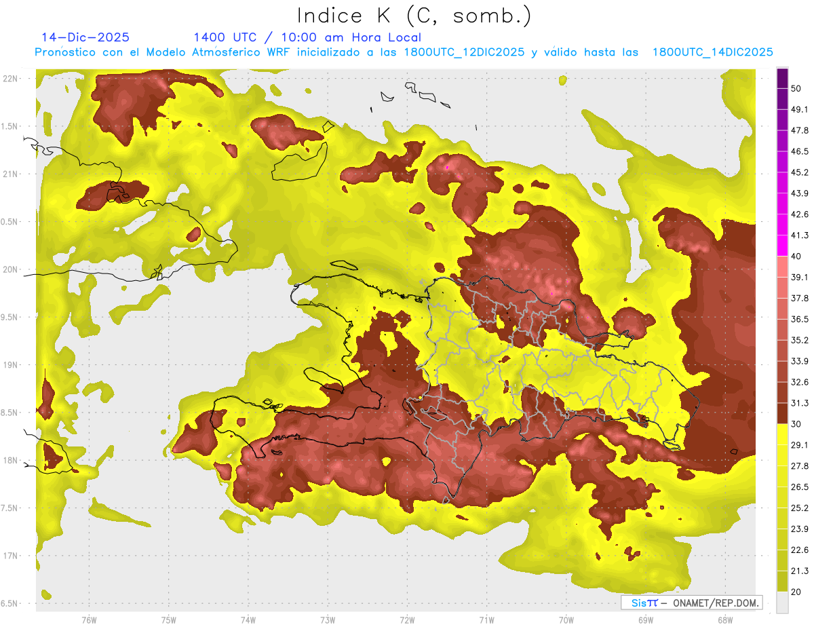This screenshot has width=814, height=629.
Task: Click the colorbar value '23.9'
Action: [799, 529]
